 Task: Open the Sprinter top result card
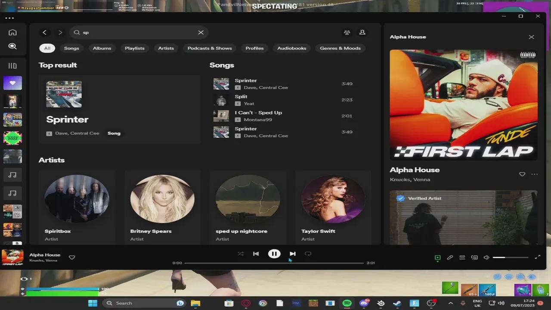pyautogui.click(x=120, y=109)
